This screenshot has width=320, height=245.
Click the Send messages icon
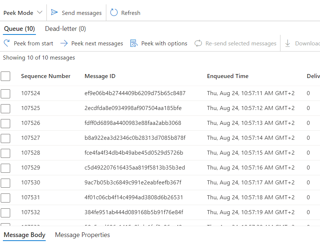tap(55, 12)
